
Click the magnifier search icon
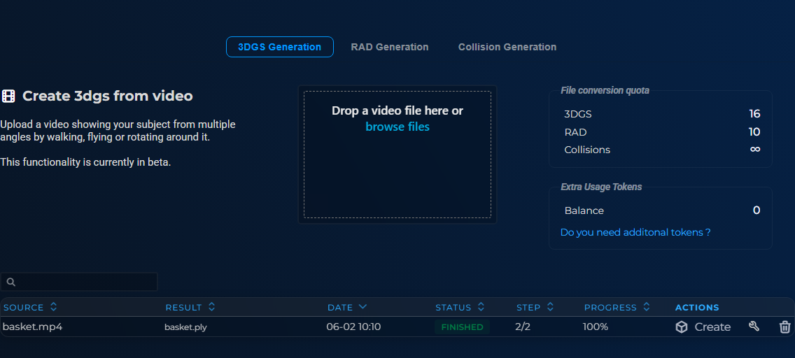[x=11, y=282]
